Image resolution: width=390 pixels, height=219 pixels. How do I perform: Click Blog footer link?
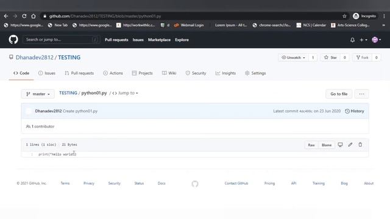[344, 183]
